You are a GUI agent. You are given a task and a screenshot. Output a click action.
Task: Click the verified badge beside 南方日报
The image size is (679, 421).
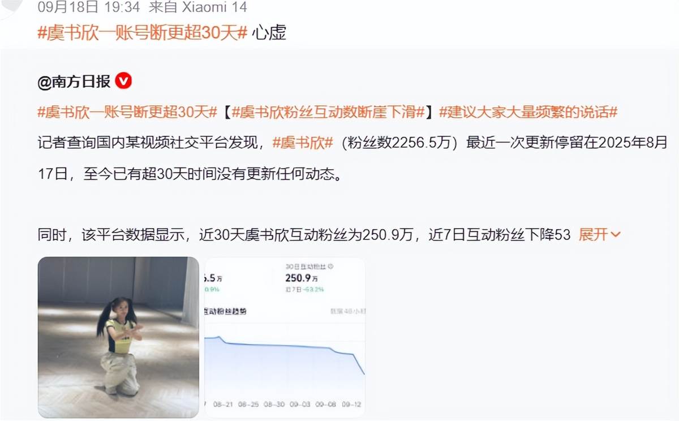tap(123, 81)
